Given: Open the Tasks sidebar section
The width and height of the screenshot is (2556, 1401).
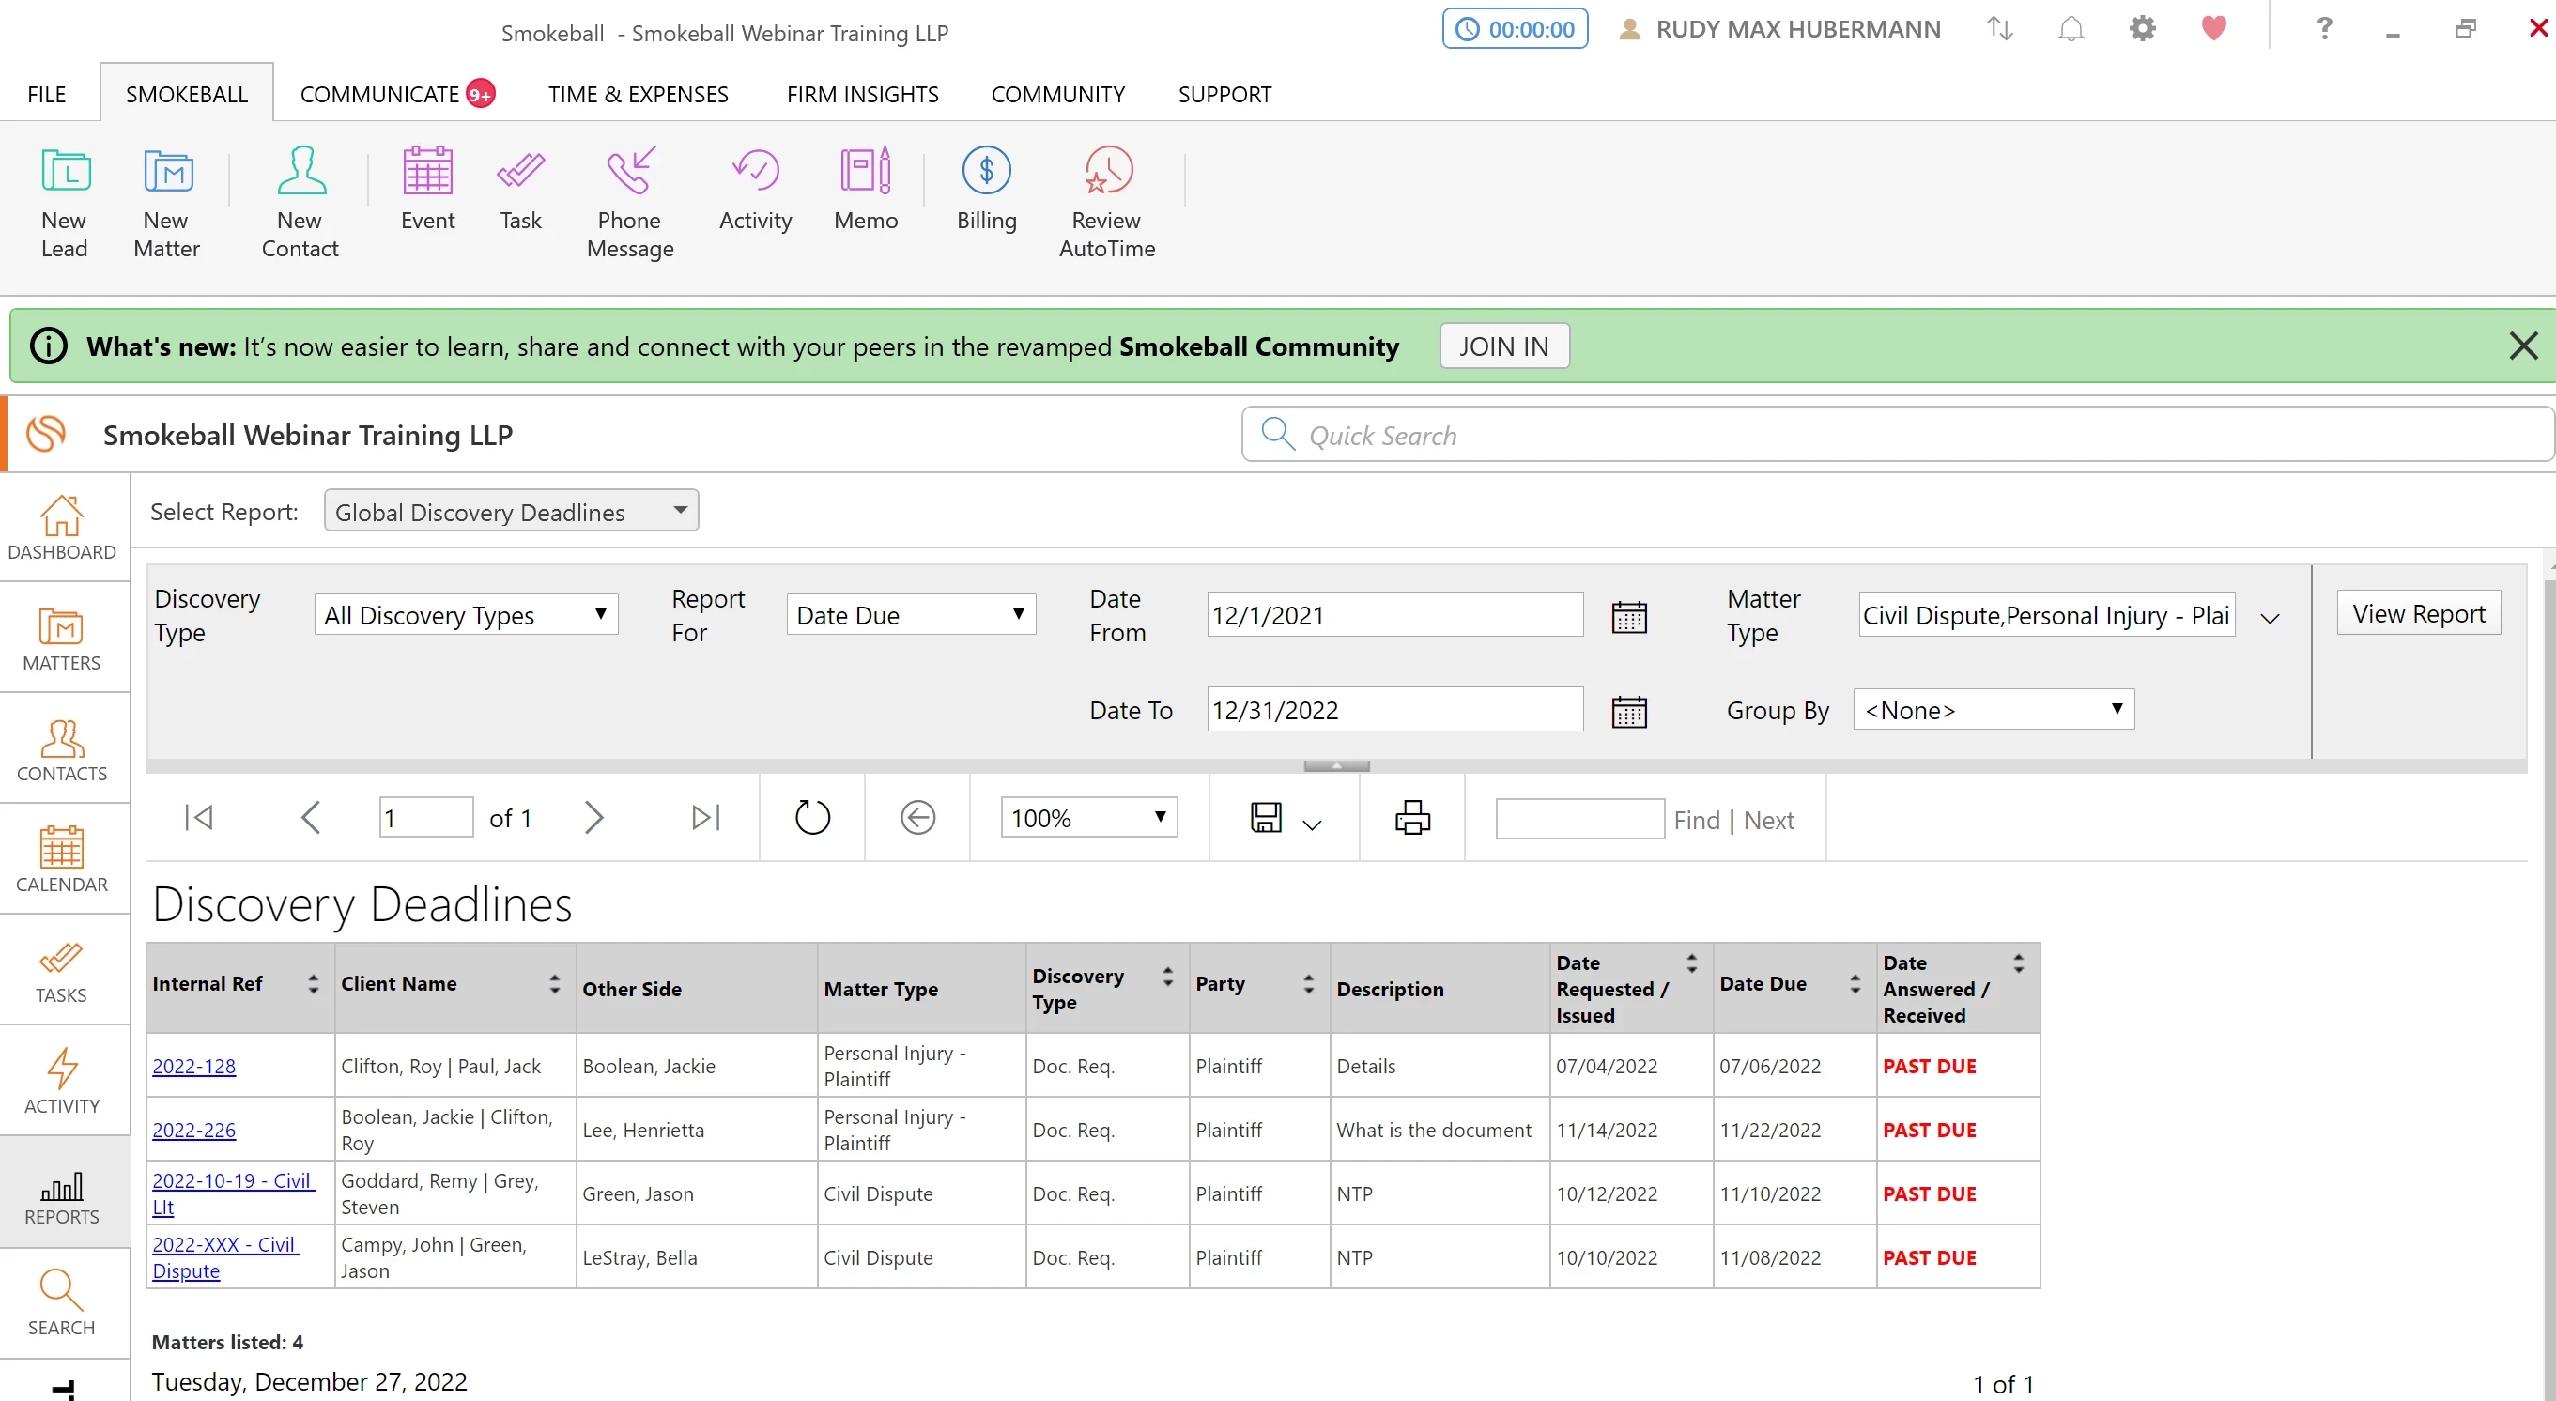Looking at the screenshot, I should (62, 969).
